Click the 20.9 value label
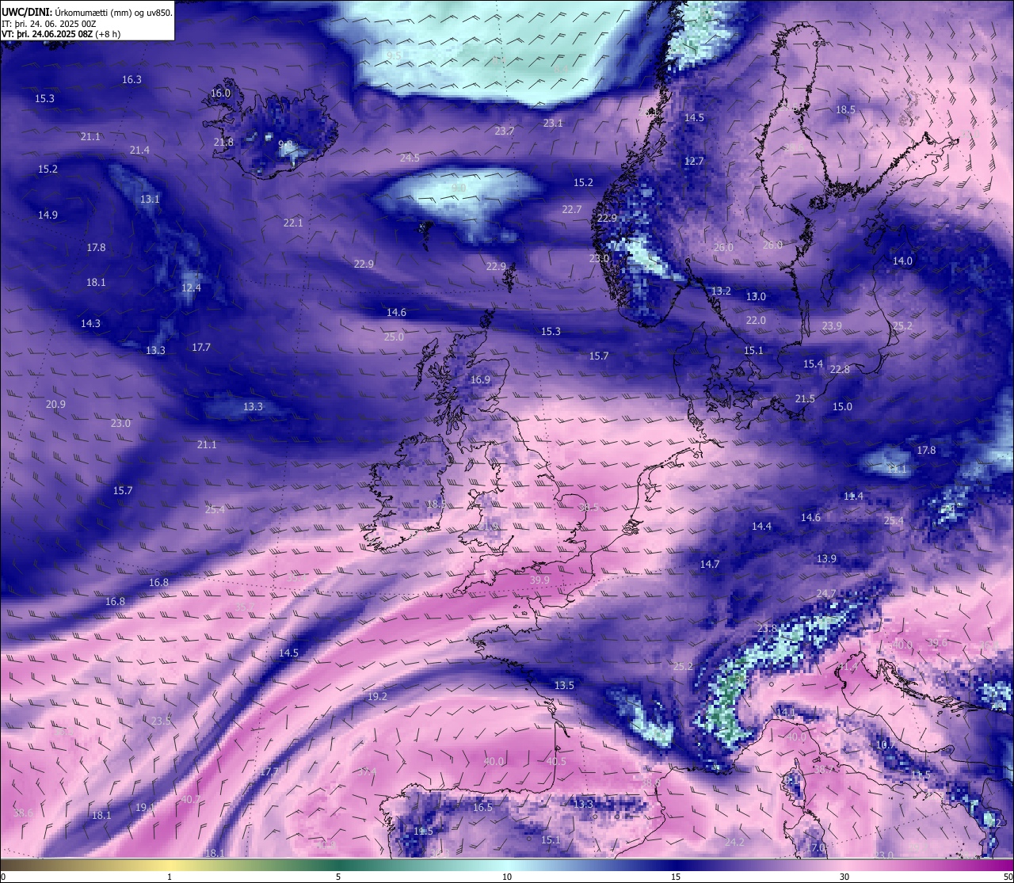The image size is (1014, 883). (x=55, y=404)
